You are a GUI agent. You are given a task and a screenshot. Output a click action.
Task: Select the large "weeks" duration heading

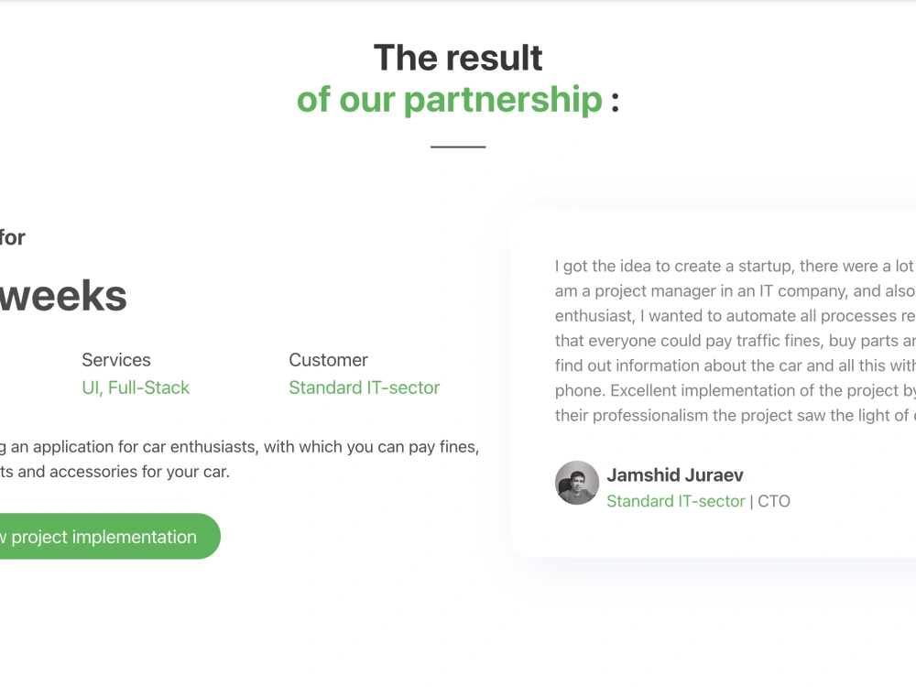click(64, 295)
